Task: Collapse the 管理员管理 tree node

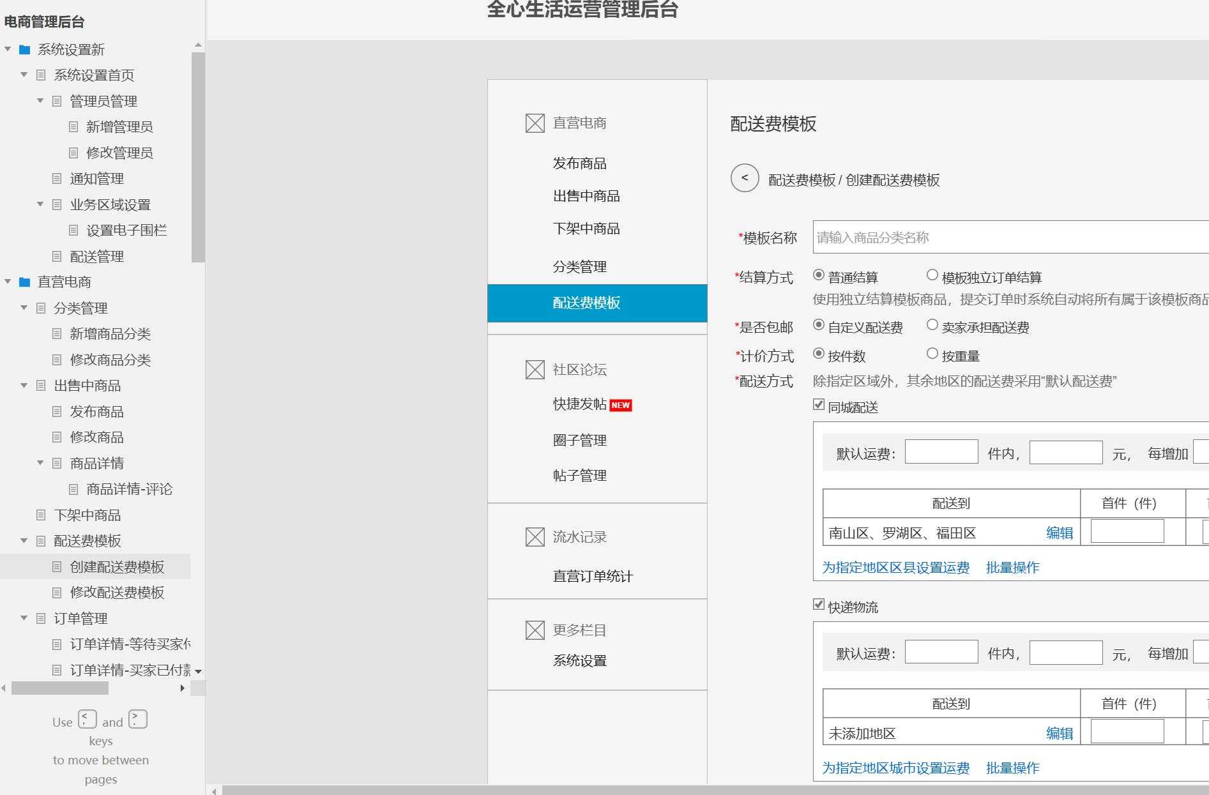Action: tap(40, 101)
